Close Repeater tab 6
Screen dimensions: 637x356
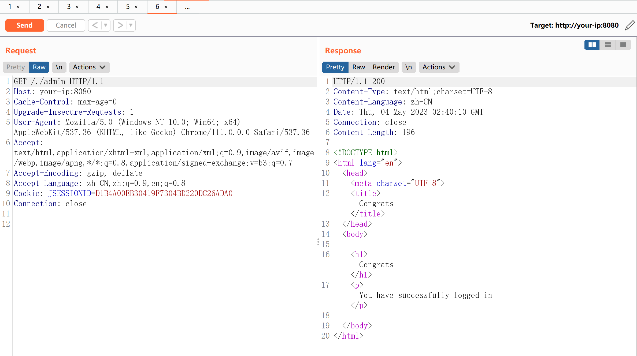pyautogui.click(x=166, y=7)
